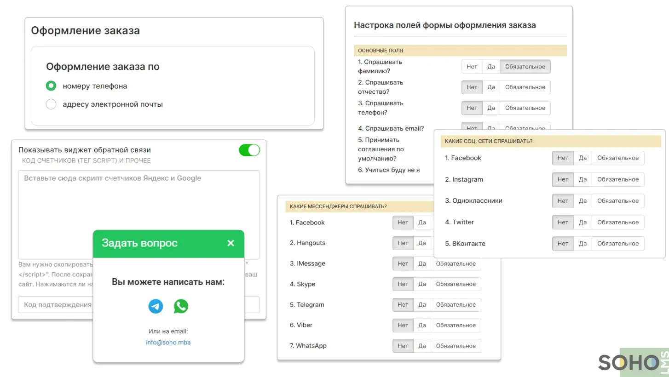Close the 'Задать вопрос' widget
Image resolution: width=669 pixels, height=377 pixels.
(231, 243)
